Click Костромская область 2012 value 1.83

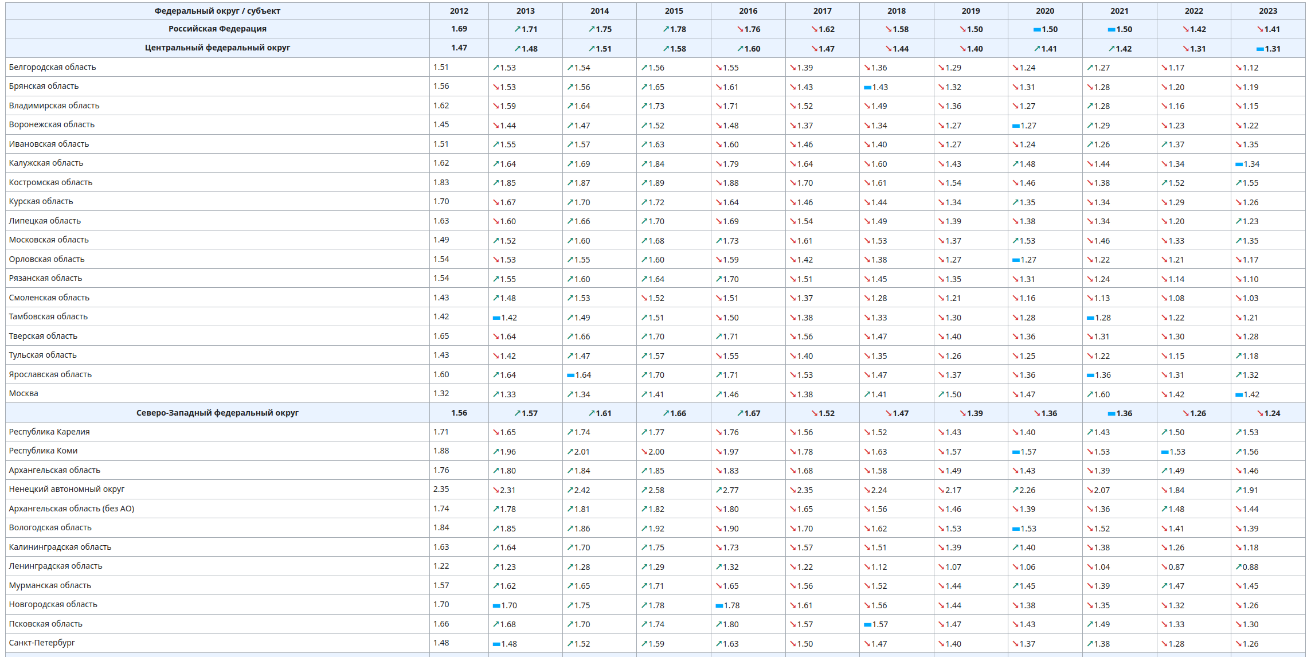pyautogui.click(x=441, y=182)
